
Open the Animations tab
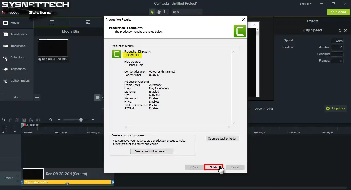pyautogui.click(x=17, y=69)
